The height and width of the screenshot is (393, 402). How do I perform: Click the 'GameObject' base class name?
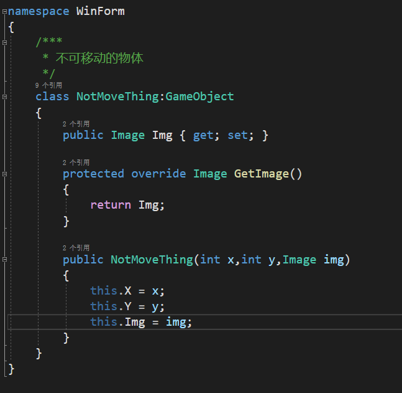pos(199,97)
